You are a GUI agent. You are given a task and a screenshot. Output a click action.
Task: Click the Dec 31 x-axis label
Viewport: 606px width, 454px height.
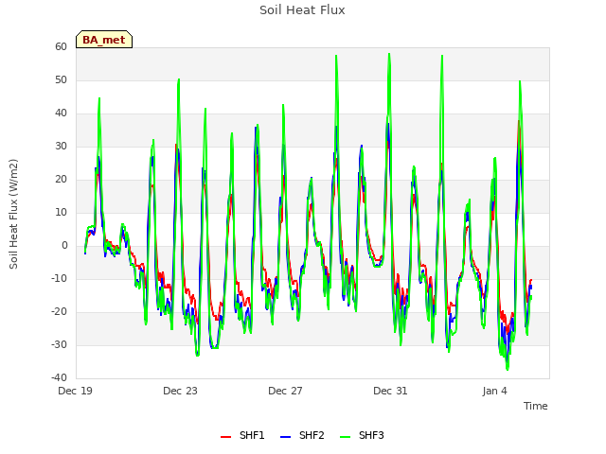pyautogui.click(x=390, y=391)
